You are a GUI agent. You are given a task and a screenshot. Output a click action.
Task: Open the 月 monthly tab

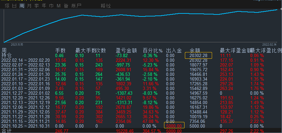[x=29, y=6]
